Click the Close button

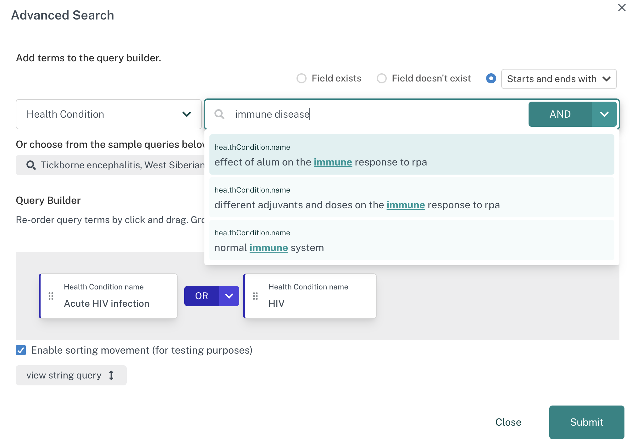coord(508,422)
